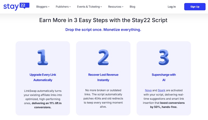Click the Resources chevron arrow
208x120 pixels.
[123, 7]
